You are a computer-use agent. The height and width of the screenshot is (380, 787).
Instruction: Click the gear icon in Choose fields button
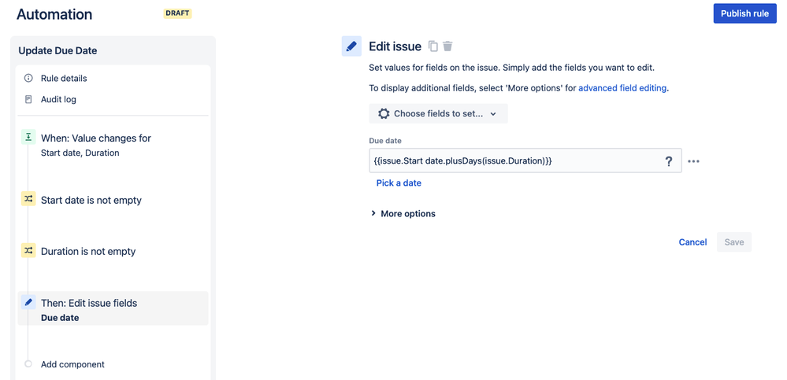(x=384, y=114)
